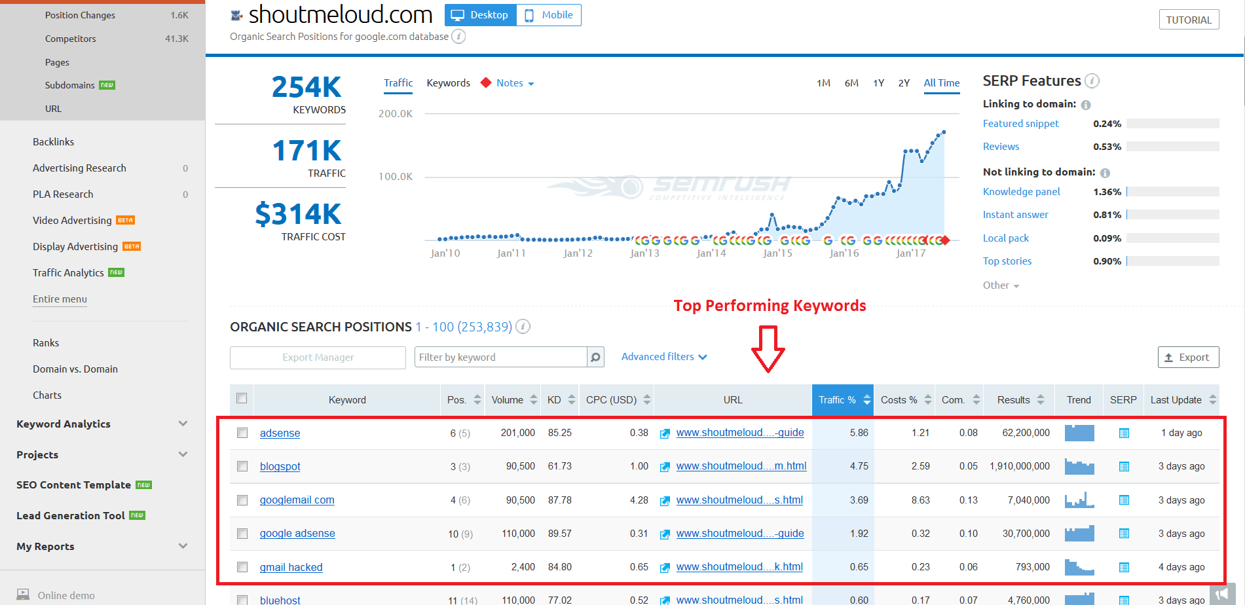Screen dimensions: 1245x605
Task: Open the Knowledge panel link
Action: 1021,192
